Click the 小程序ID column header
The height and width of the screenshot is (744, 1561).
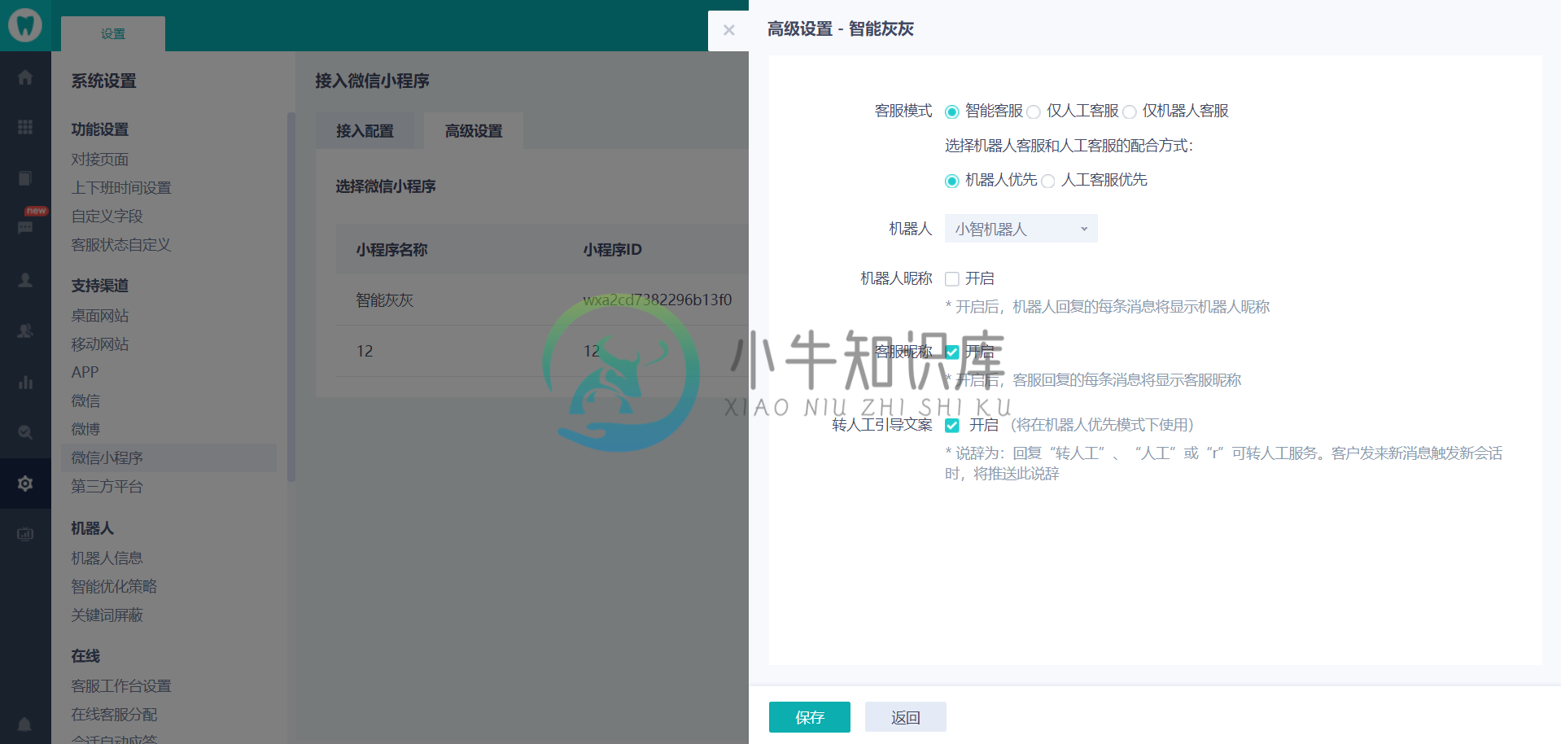[612, 250]
